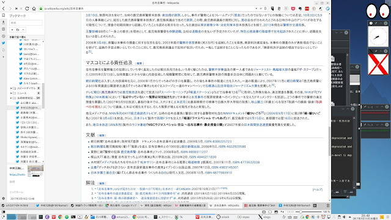
Task: Open the xlogo taskbar button
Action: click(265, 217)
